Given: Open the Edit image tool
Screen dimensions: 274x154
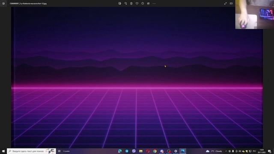Looking at the screenshot, I should 120,3.
